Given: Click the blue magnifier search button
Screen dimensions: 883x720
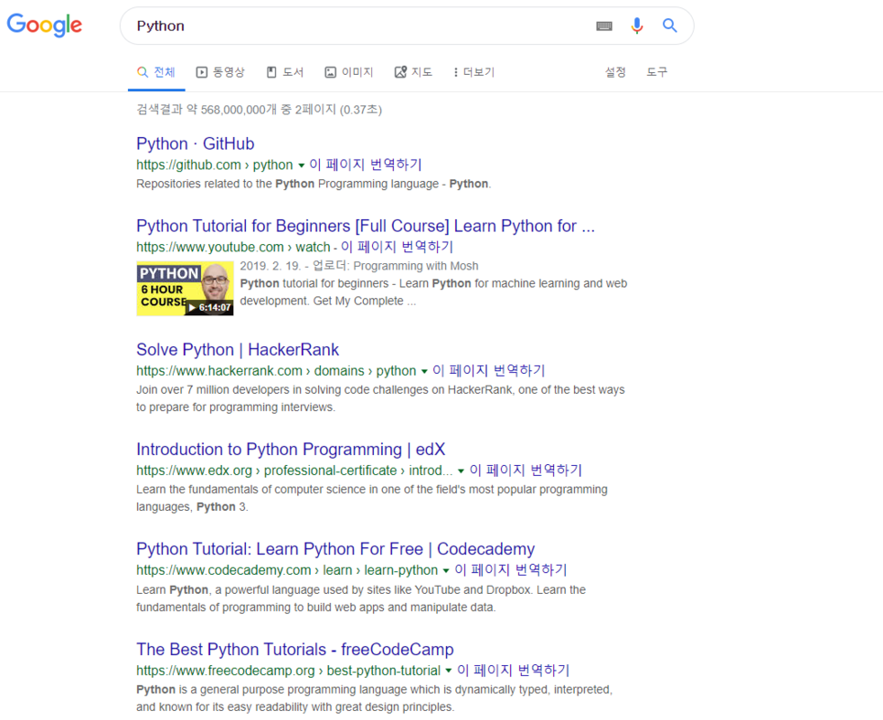Looking at the screenshot, I should pos(670,26).
